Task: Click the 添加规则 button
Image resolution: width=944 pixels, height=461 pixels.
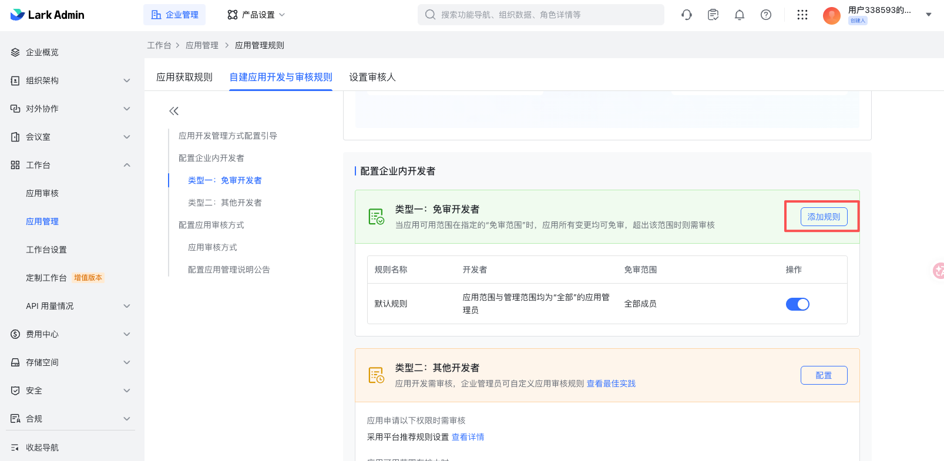Action: pyautogui.click(x=824, y=217)
